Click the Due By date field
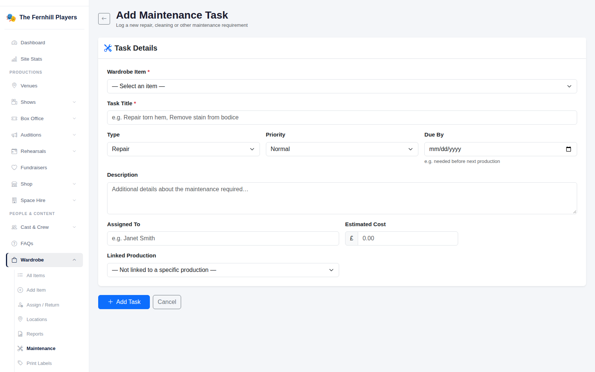 click(501, 149)
